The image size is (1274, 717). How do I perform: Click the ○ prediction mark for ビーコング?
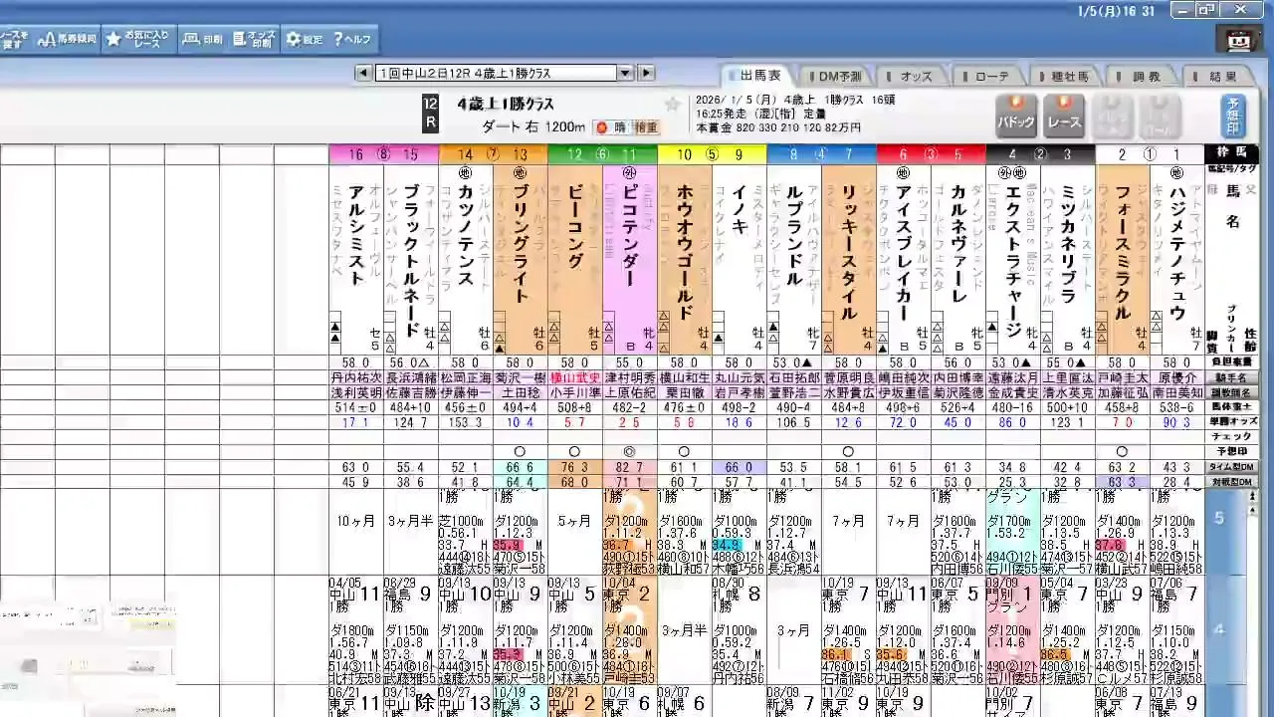[x=574, y=452]
